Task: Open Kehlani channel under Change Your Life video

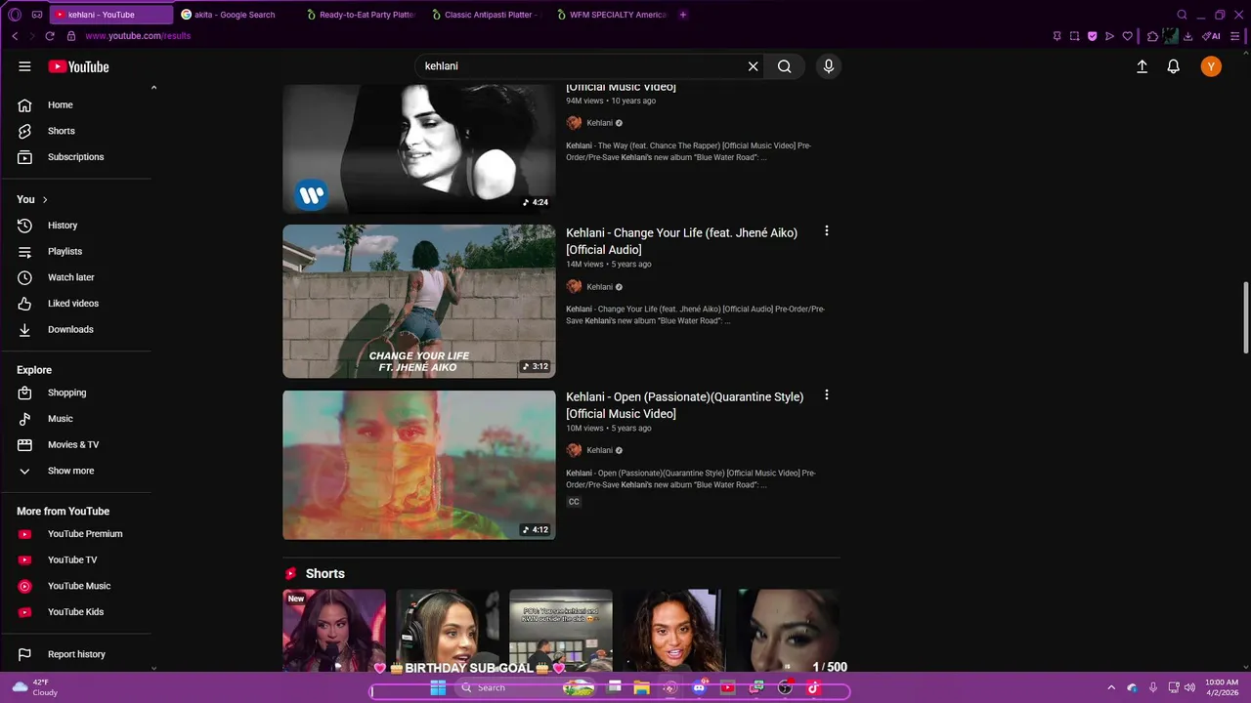Action: (599, 287)
